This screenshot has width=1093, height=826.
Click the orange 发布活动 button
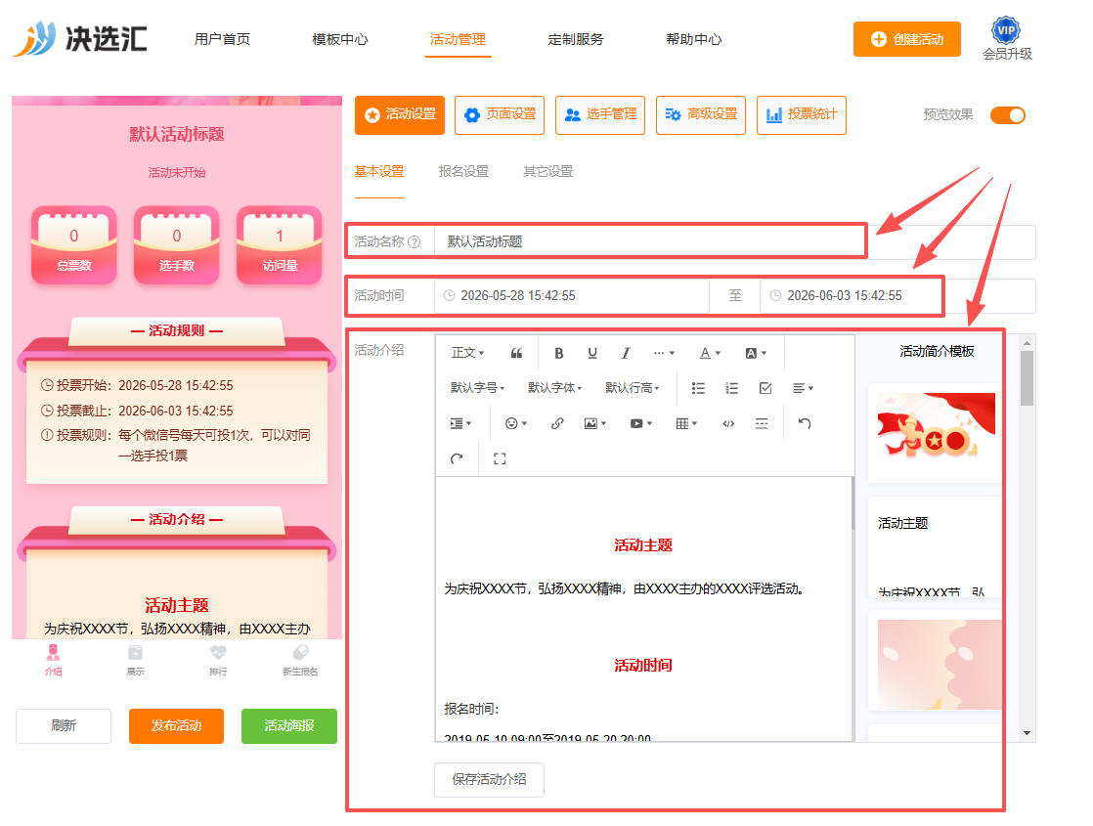coord(176,725)
